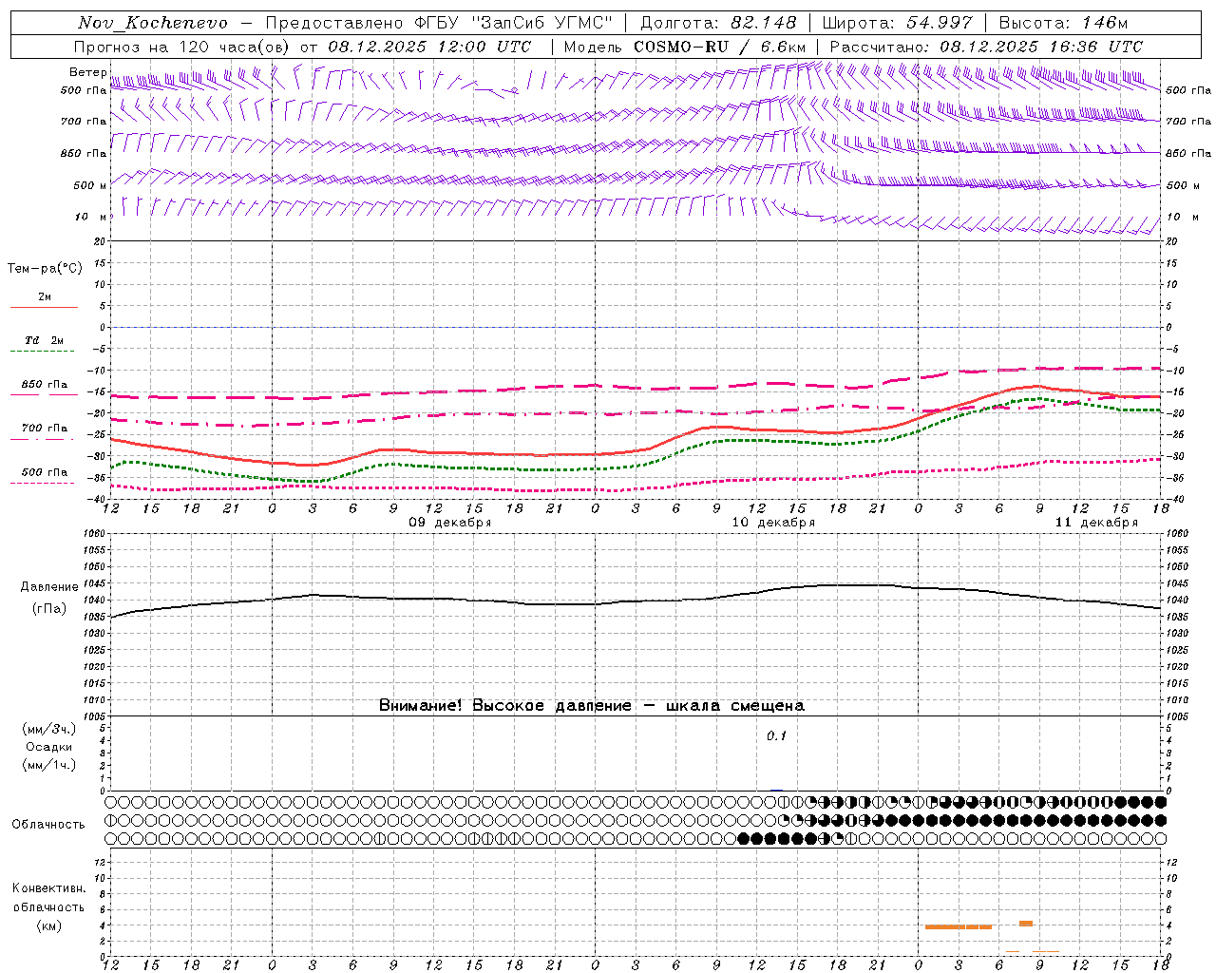
Task: Click the '700 гПа' temperature legend entry
Action: (x=45, y=429)
